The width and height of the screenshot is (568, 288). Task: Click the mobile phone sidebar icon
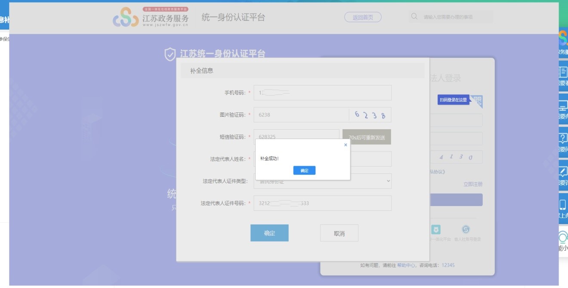pyautogui.click(x=562, y=205)
